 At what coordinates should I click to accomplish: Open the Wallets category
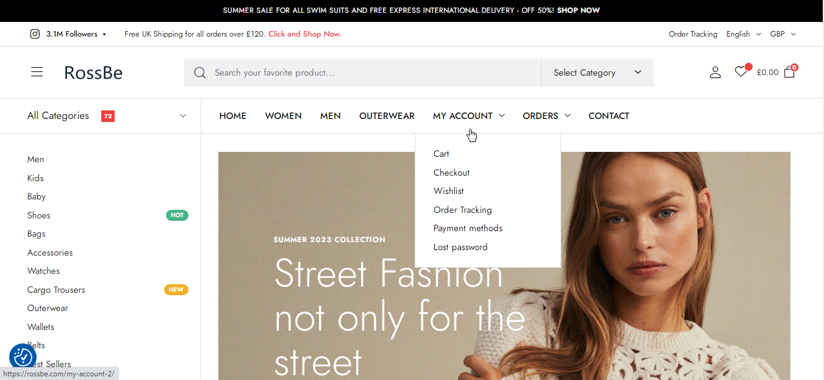[41, 327]
